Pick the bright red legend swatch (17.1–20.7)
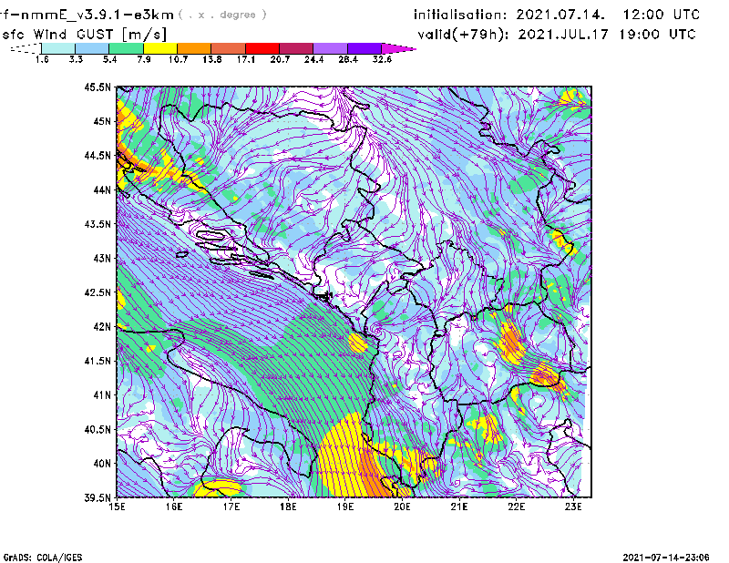 click(x=262, y=48)
